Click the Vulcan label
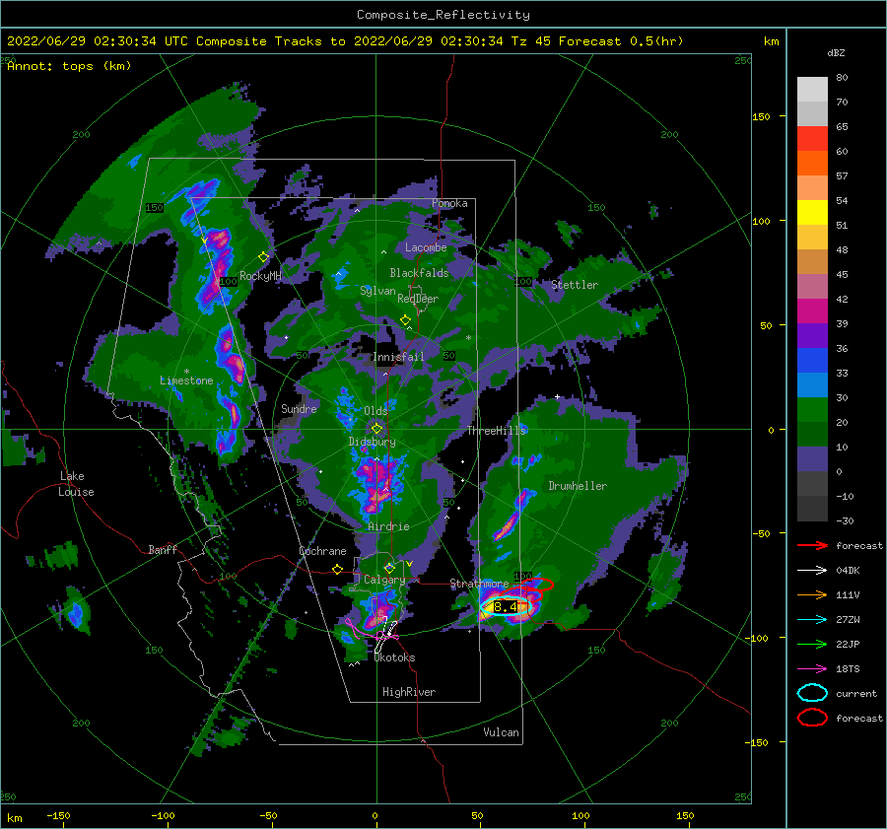This screenshot has width=887, height=829. pos(501,732)
